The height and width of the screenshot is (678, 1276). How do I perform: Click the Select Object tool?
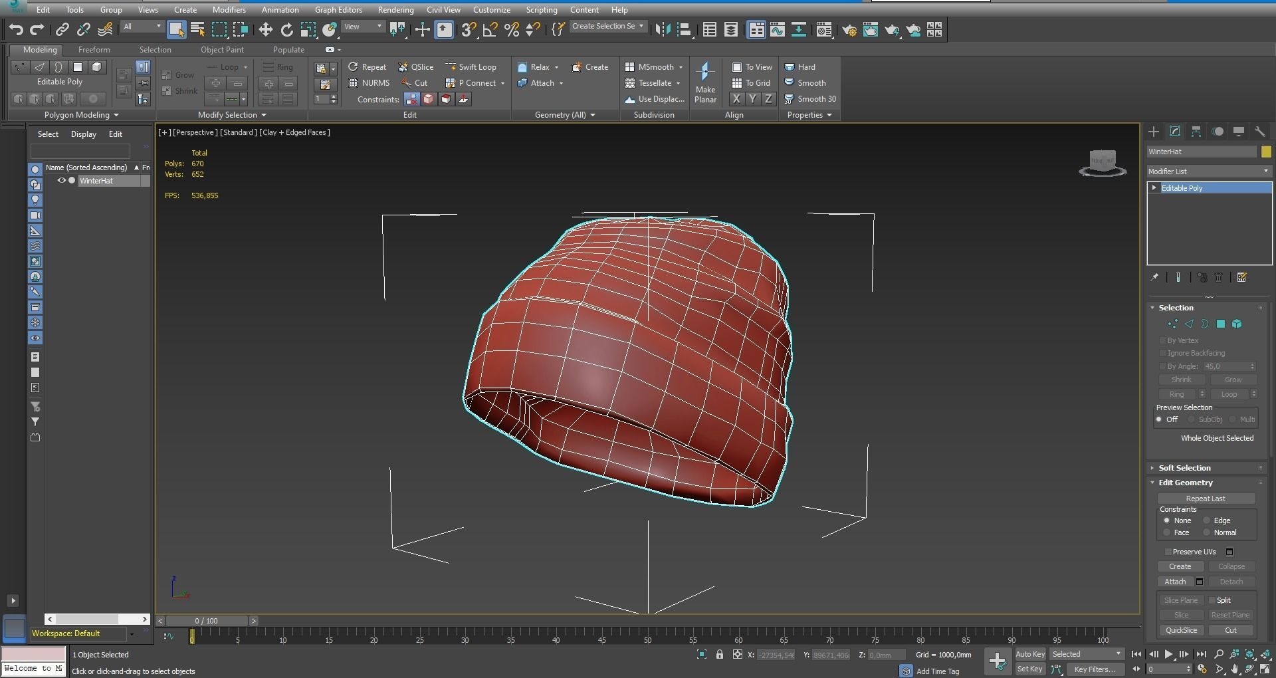(x=176, y=29)
